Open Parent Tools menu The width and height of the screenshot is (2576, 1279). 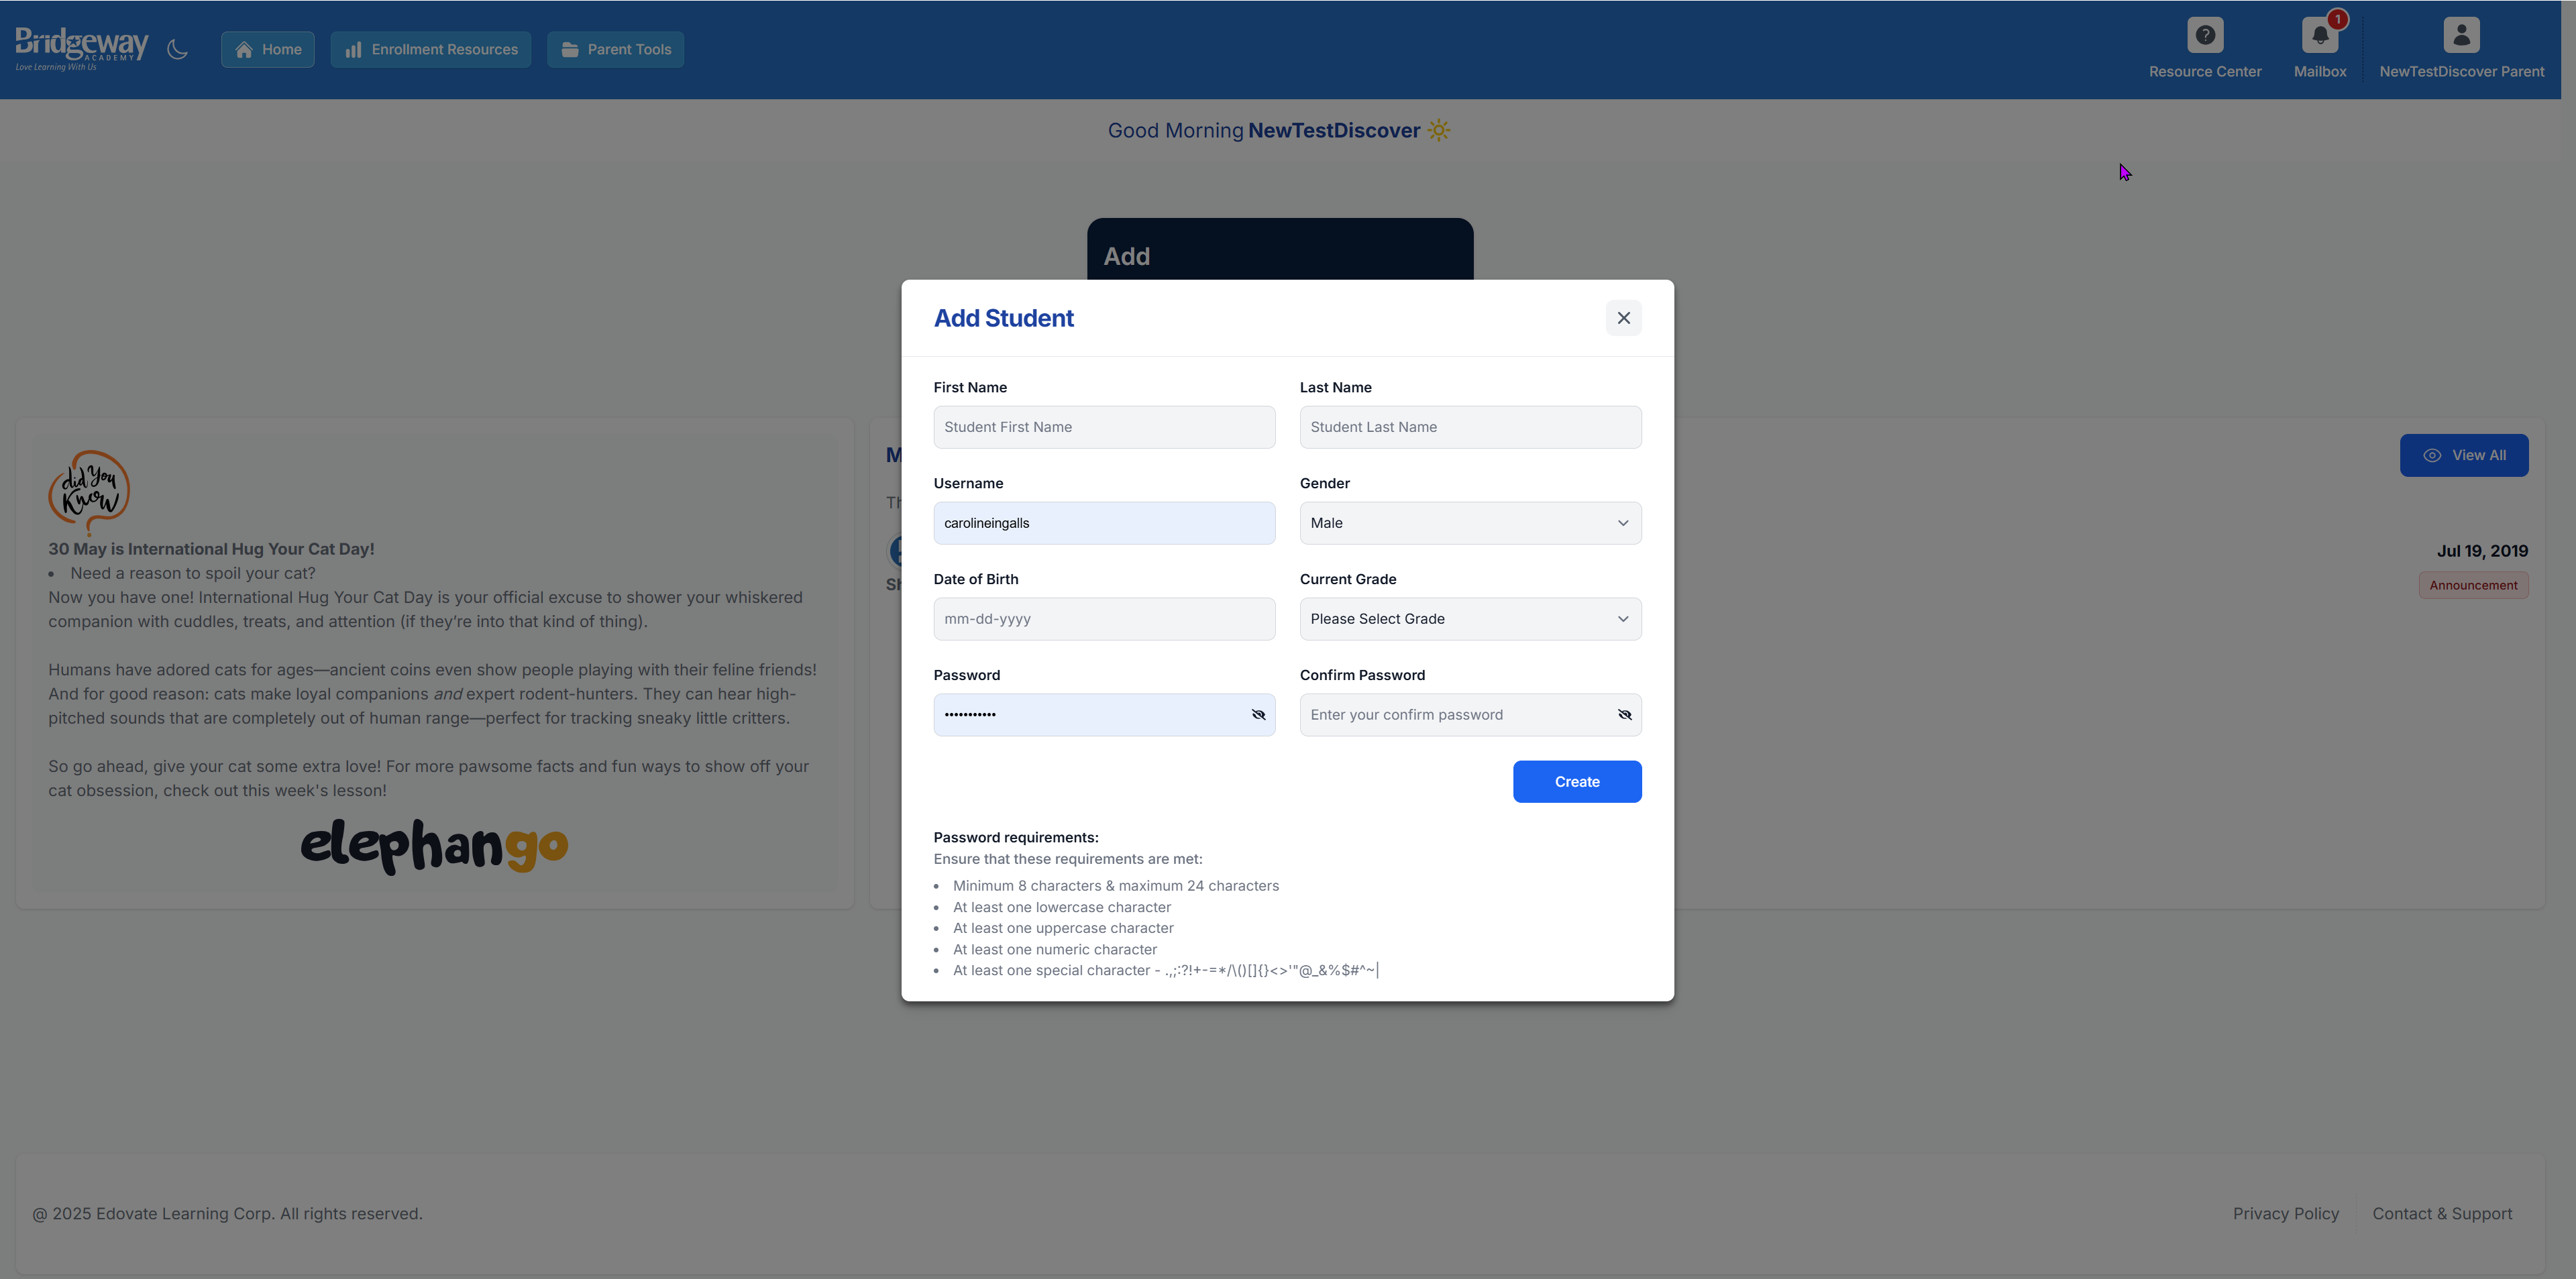coord(616,49)
